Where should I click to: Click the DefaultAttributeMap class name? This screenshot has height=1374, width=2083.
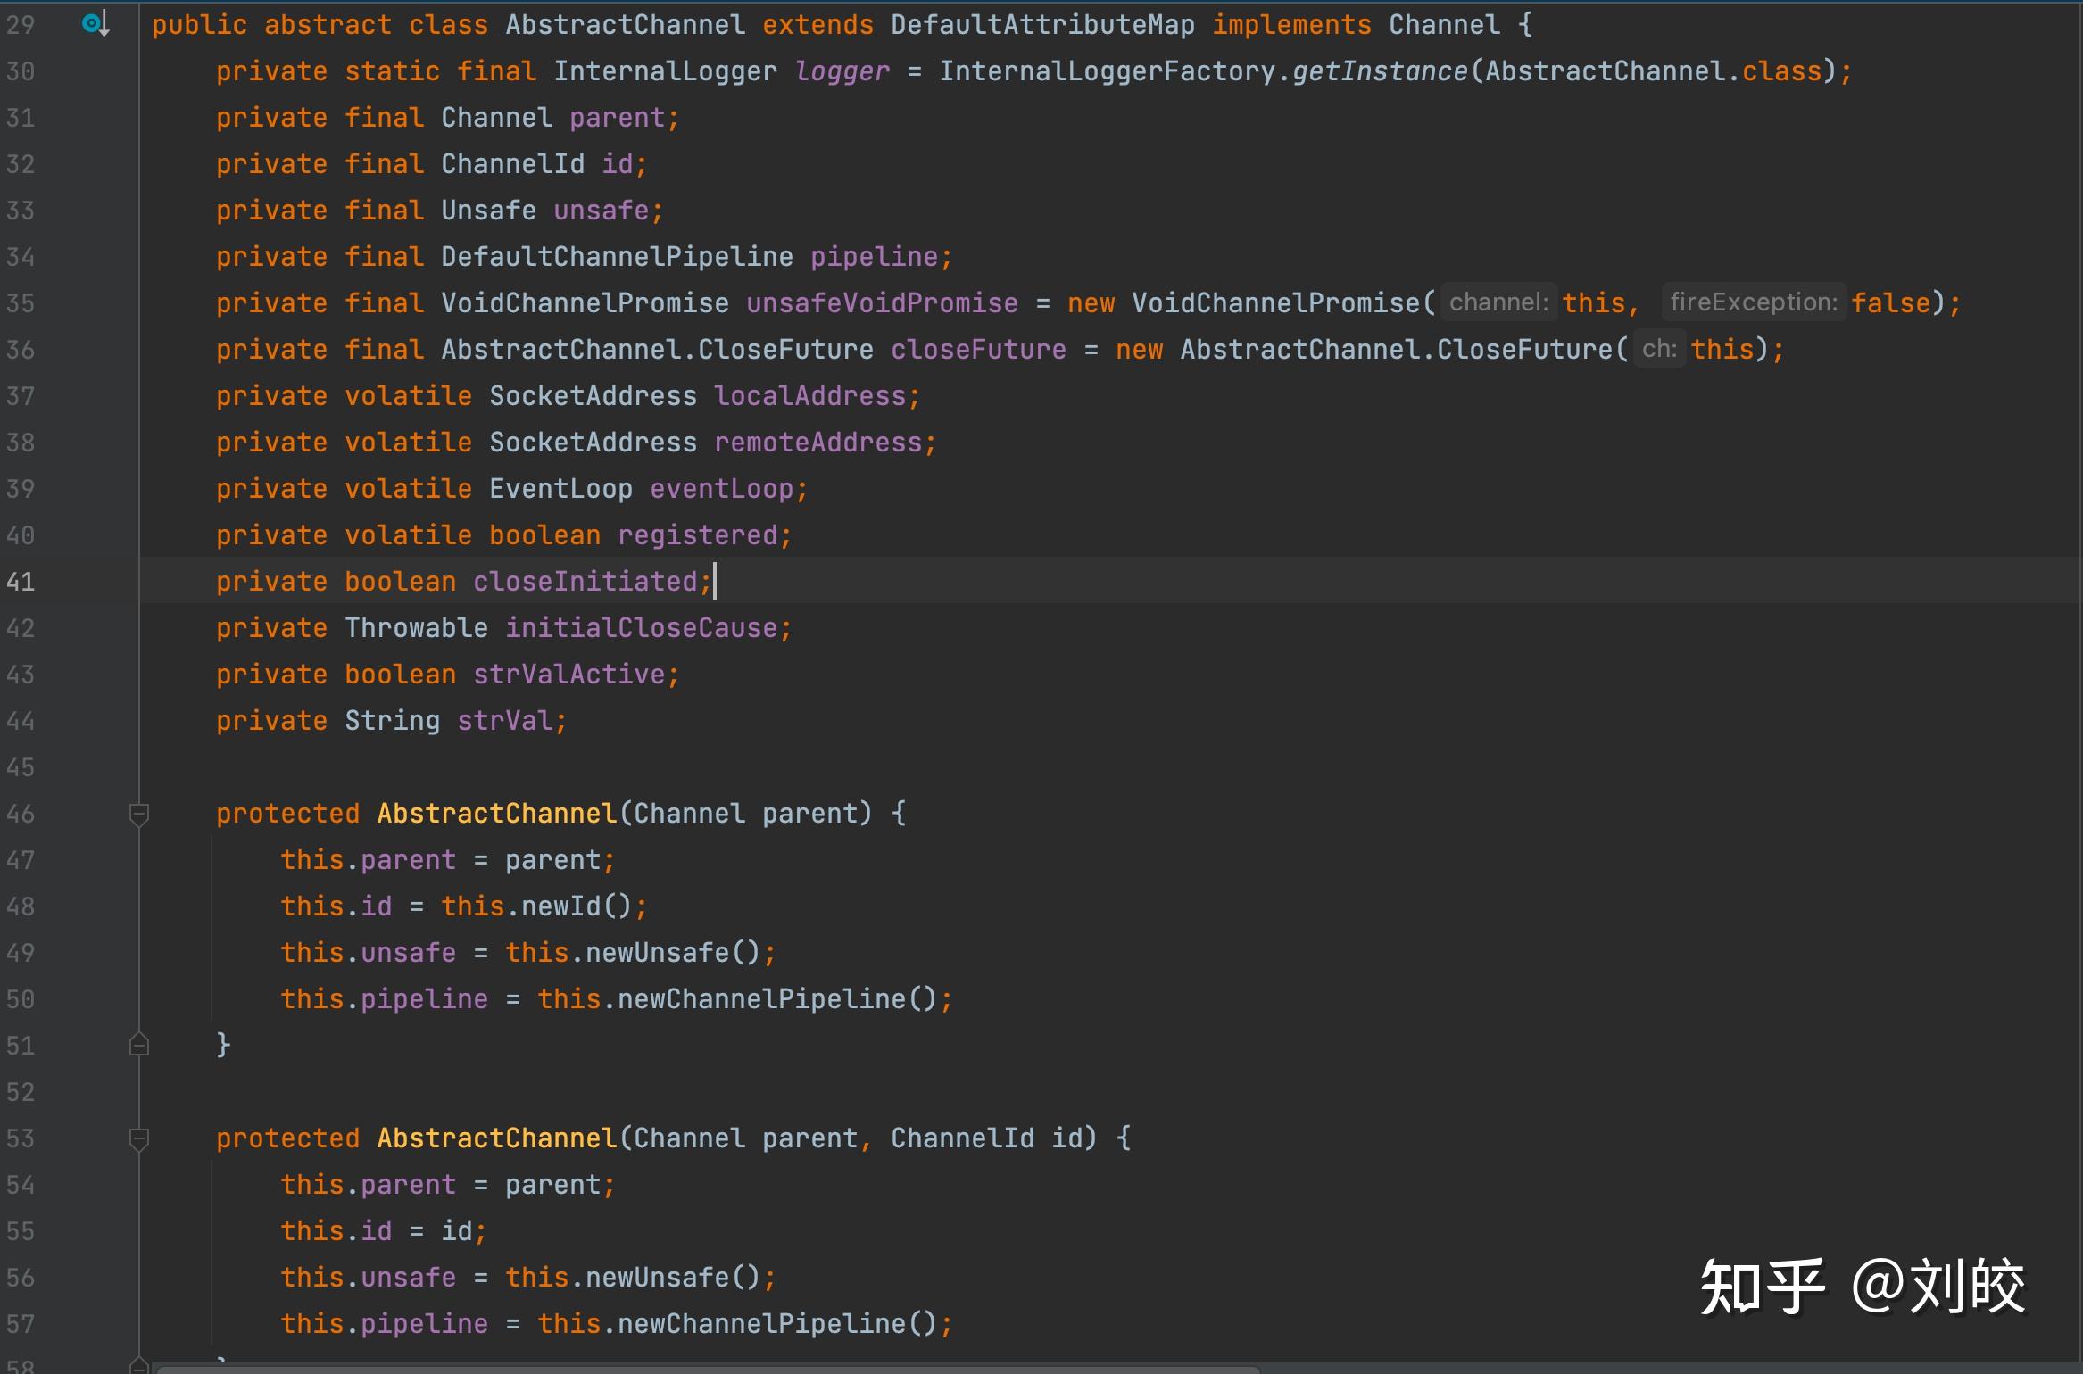1041,25
